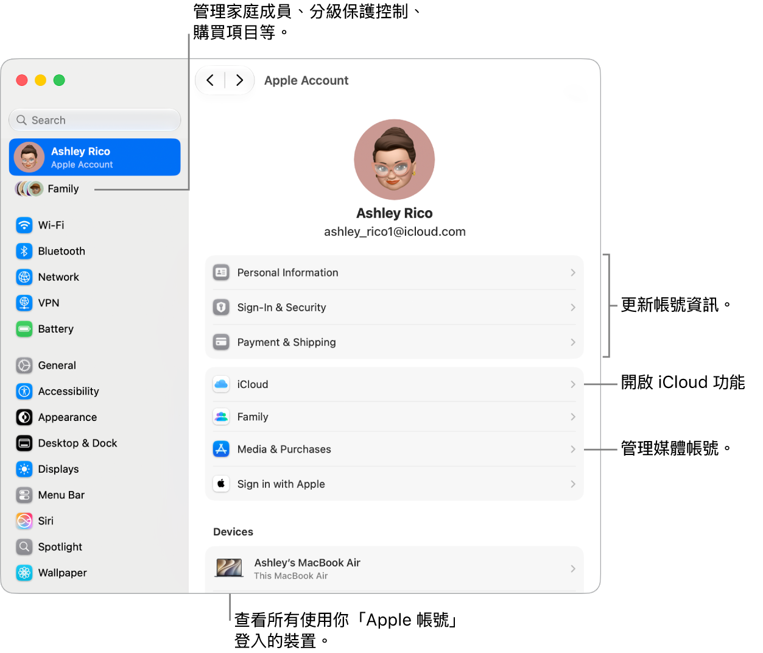
Task: Go back with the left arrow button
Action: click(x=210, y=80)
